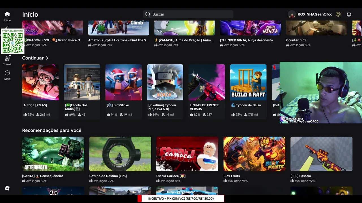
Task: Open Tycoon Ninja game thumbnail
Action: (165, 82)
